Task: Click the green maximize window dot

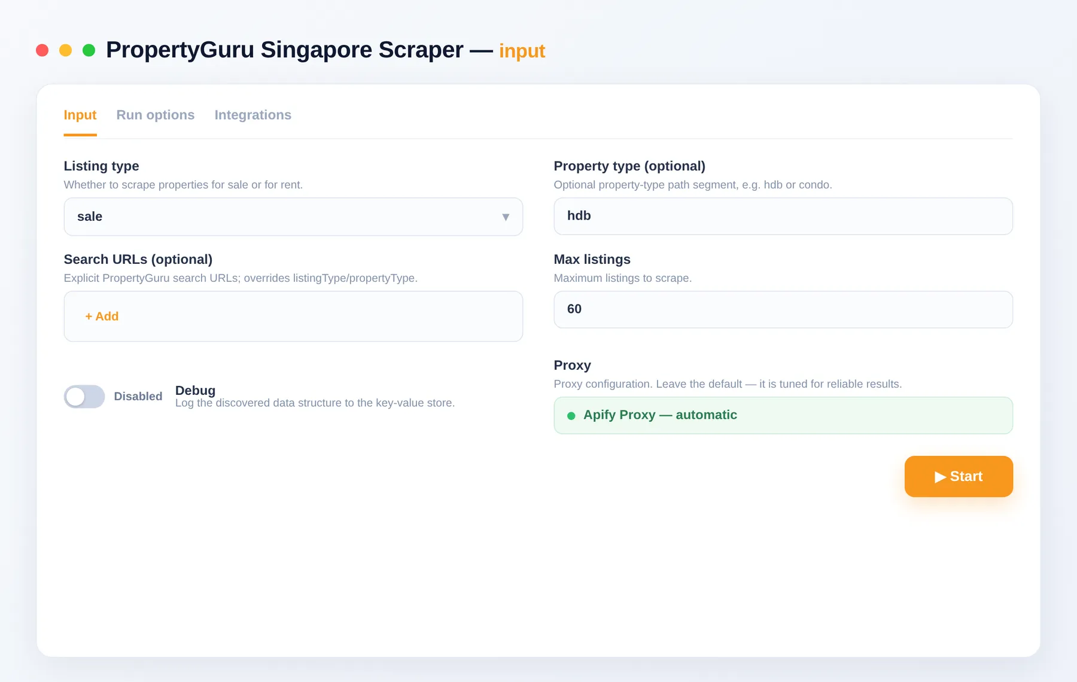Action: (89, 50)
